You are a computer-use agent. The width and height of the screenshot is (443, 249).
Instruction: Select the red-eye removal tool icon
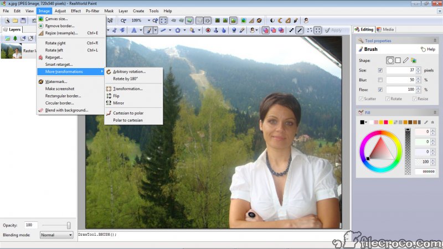[x=208, y=30]
